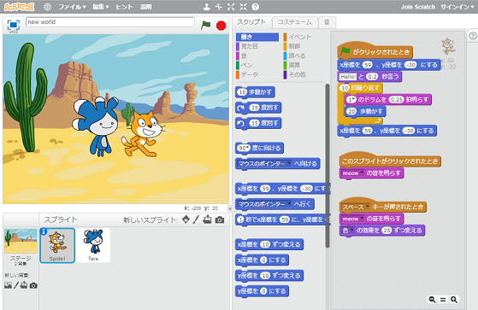Select the duplicate stamp tool
This screenshot has width=478, height=310.
[x=206, y=7]
